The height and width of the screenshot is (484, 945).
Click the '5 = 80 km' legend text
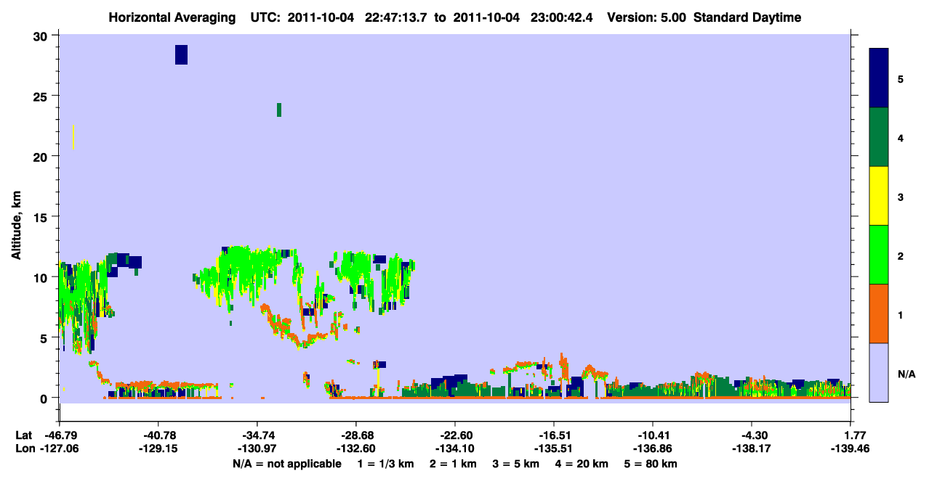pyautogui.click(x=651, y=464)
